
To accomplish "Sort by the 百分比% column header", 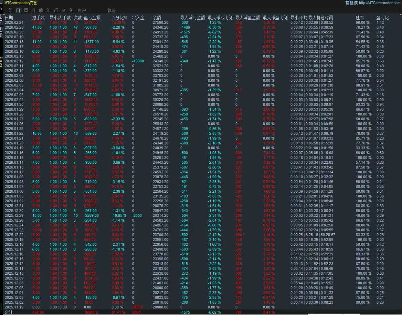I will coord(119,18).
